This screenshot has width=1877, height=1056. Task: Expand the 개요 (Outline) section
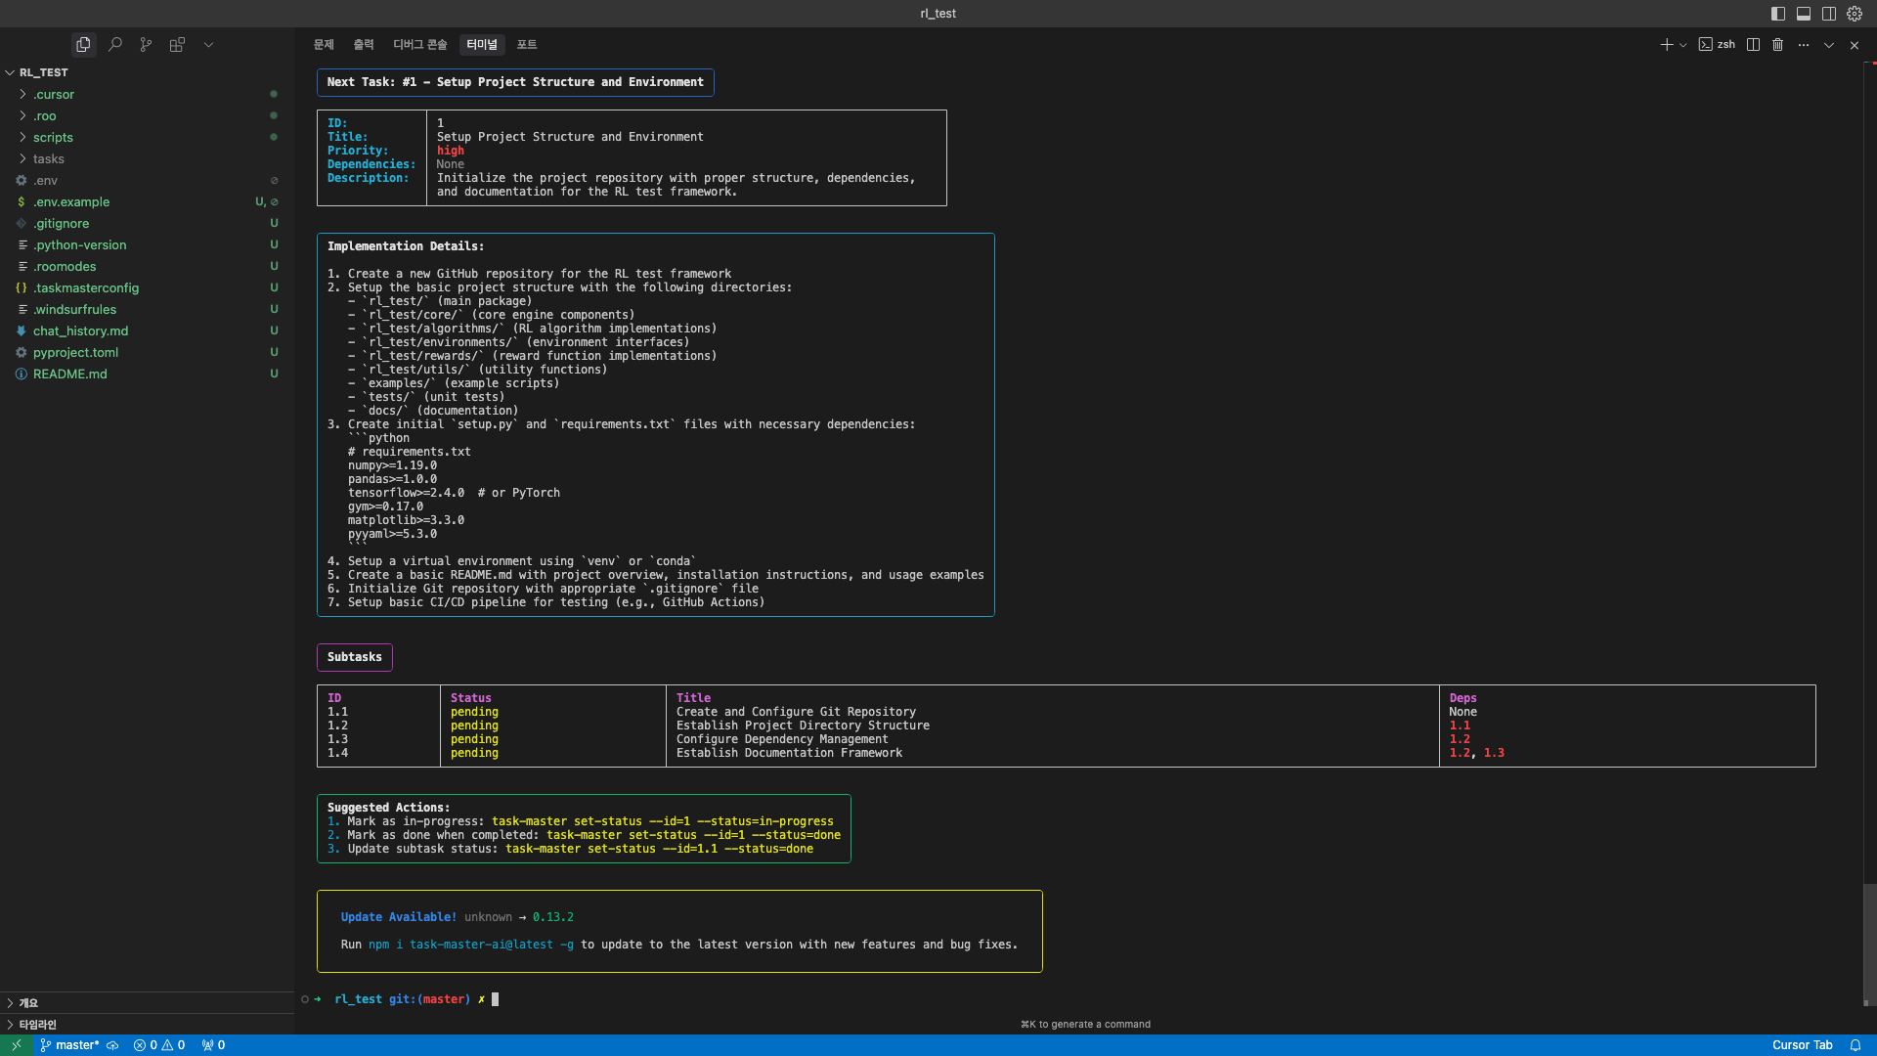[x=147, y=1003]
